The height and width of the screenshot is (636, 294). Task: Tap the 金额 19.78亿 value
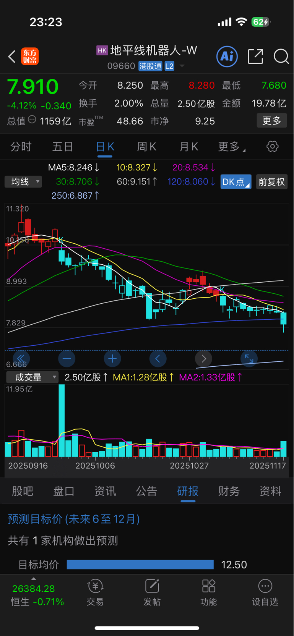(x=269, y=103)
